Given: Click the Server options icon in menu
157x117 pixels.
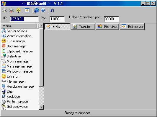Looking at the screenshot, I should click(4, 31).
